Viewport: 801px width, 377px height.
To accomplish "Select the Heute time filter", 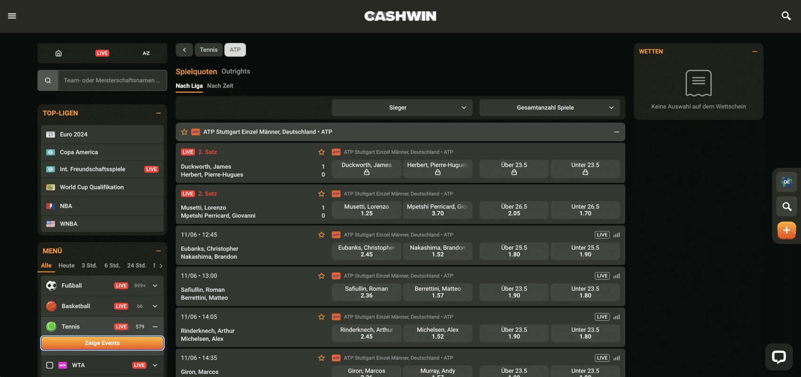I will [66, 266].
